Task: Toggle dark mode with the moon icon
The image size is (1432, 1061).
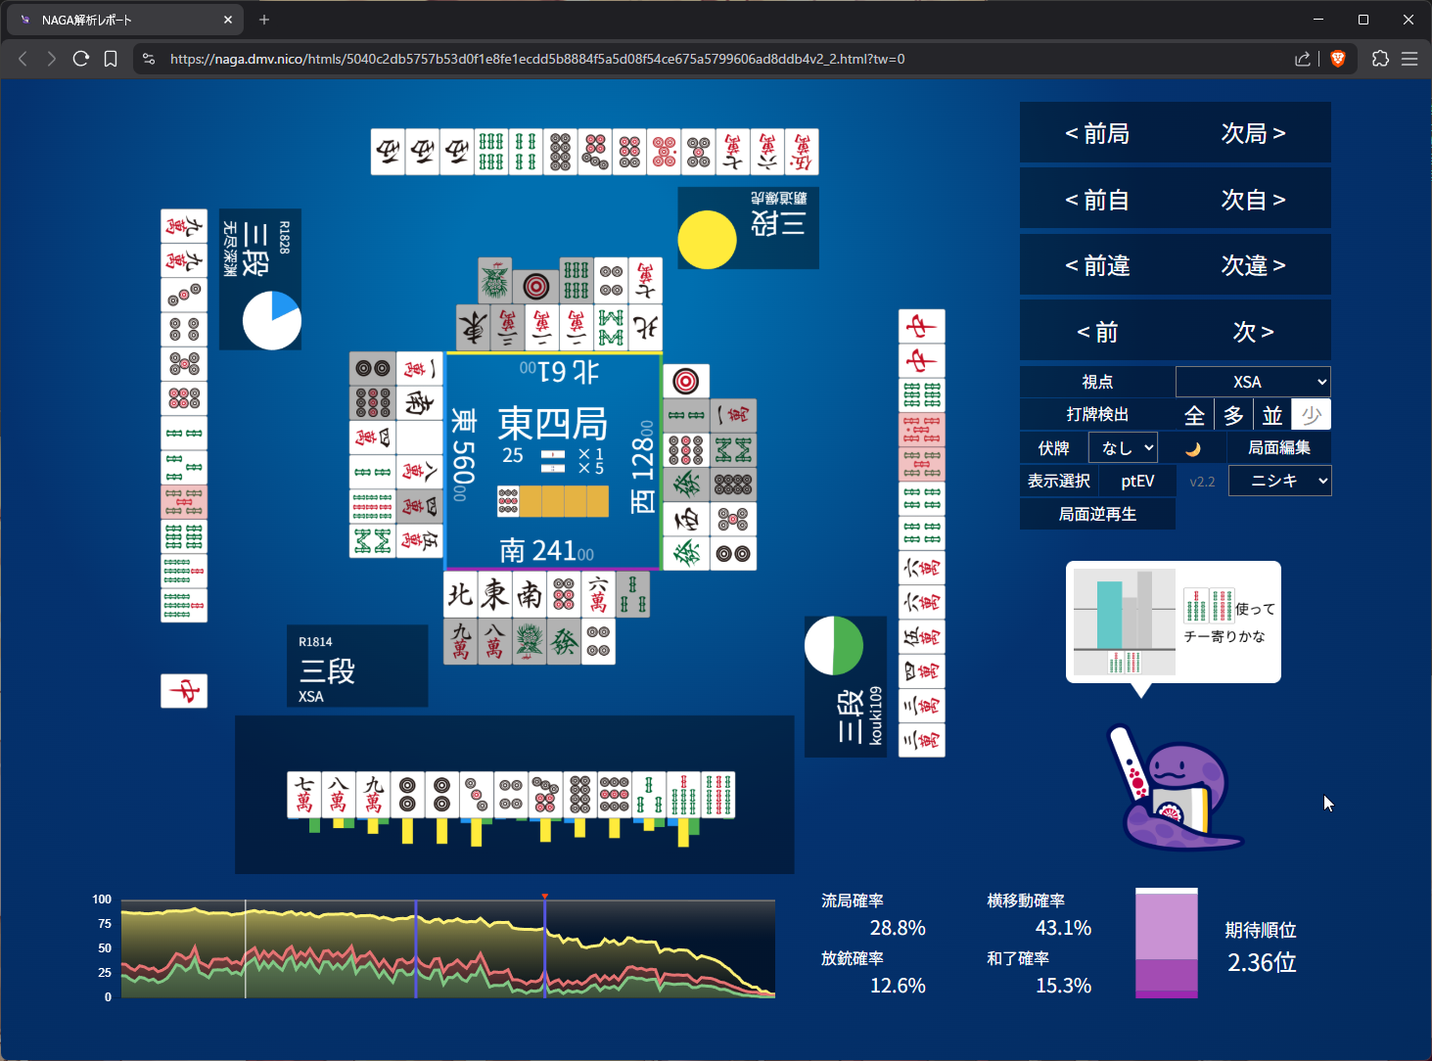Action: tap(1192, 448)
